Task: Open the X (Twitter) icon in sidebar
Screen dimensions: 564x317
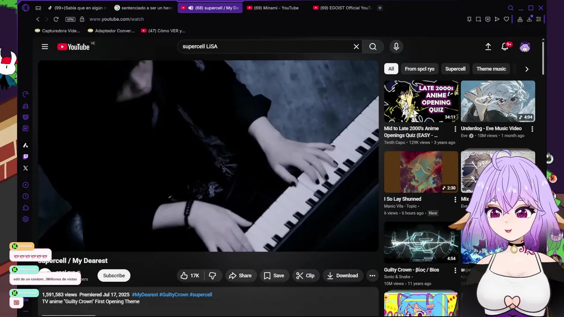Action: coord(26,168)
